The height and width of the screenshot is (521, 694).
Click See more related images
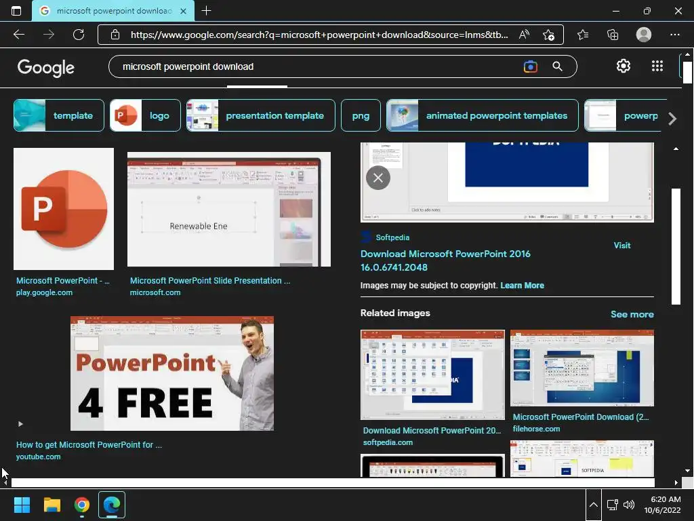point(632,314)
